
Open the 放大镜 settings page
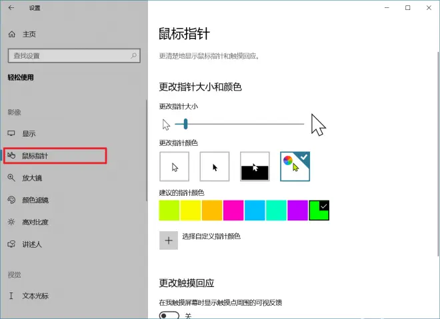(x=32, y=178)
